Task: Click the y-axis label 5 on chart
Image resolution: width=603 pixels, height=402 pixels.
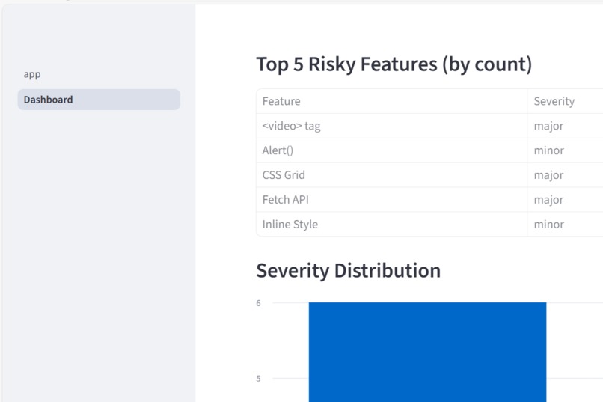Action: coord(258,379)
